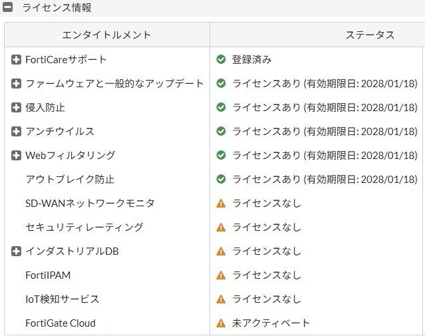Screen dimensions: 425x336
Task: Click warning icon for セキュリティレーティング
Action: coord(221,228)
